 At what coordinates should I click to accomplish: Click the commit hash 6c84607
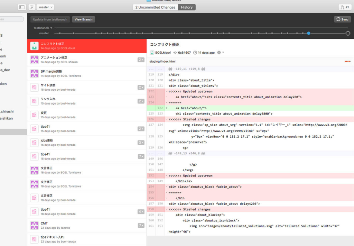coord(184,53)
